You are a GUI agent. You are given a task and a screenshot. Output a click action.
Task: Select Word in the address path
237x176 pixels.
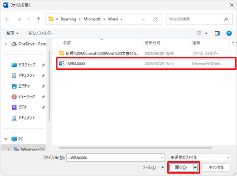click(113, 19)
